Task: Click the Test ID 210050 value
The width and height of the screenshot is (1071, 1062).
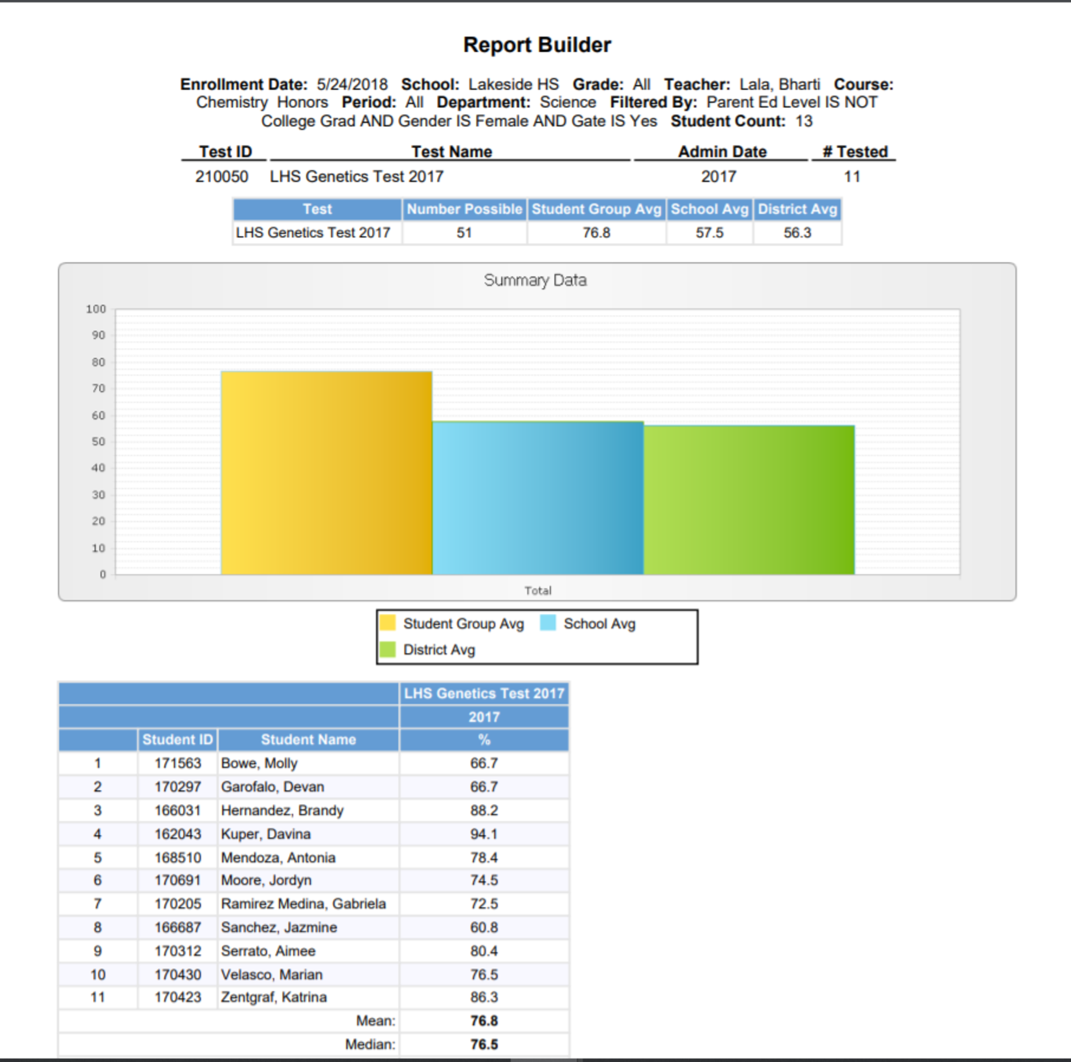Action: (221, 177)
